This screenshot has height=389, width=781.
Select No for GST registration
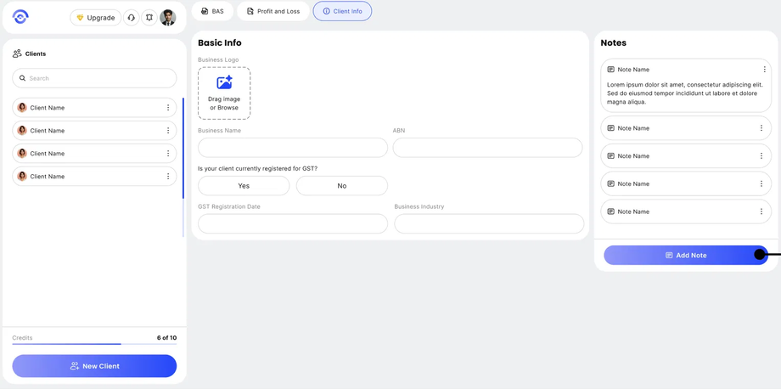click(342, 186)
